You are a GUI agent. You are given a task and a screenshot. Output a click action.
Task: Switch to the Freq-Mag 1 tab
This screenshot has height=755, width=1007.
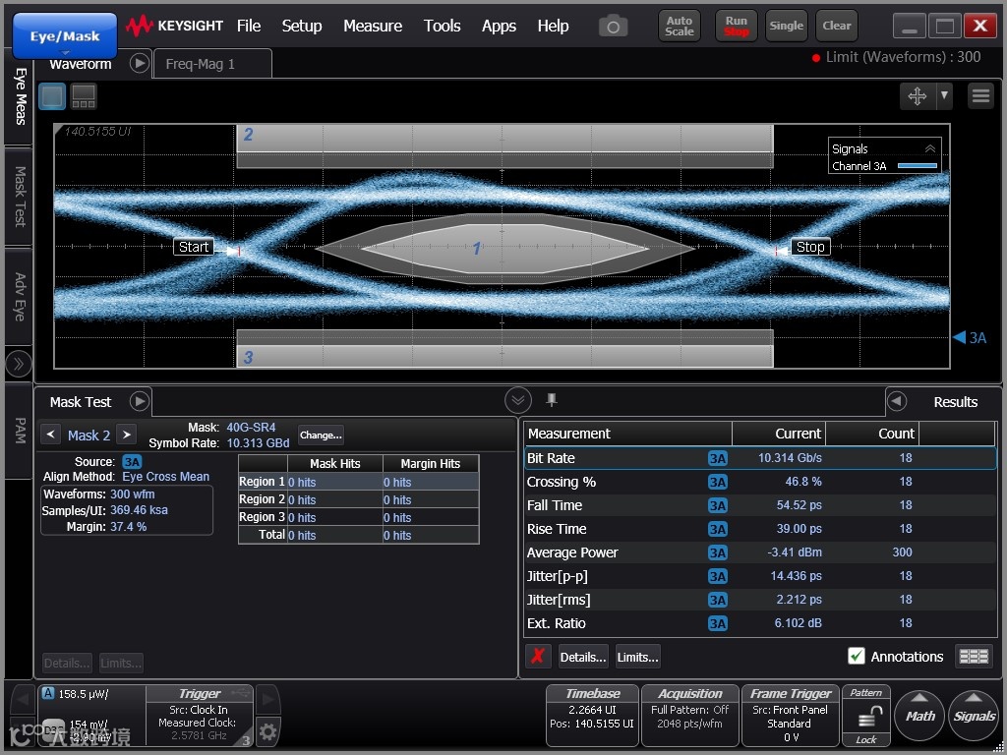click(201, 64)
